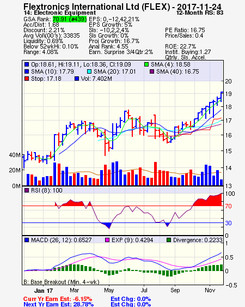Screen dimensions: 245x307
Task: Click the 'Nov' date axis label
Action: coord(210,290)
